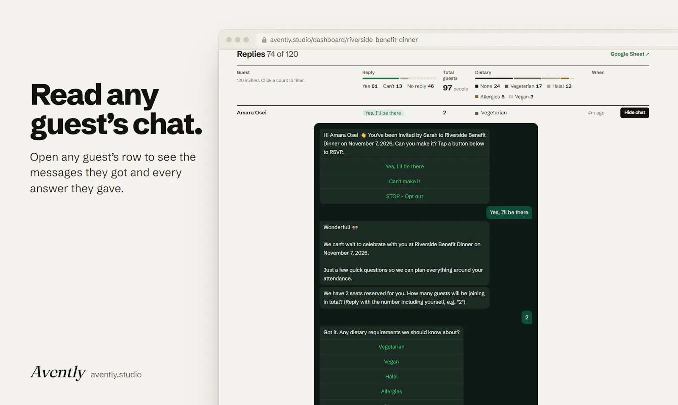
Task: Filter dietary by Vegan 3
Action: [x=521, y=97]
